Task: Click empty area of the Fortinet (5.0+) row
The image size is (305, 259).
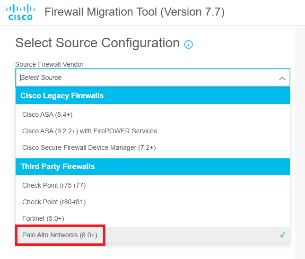Action: tap(175, 218)
